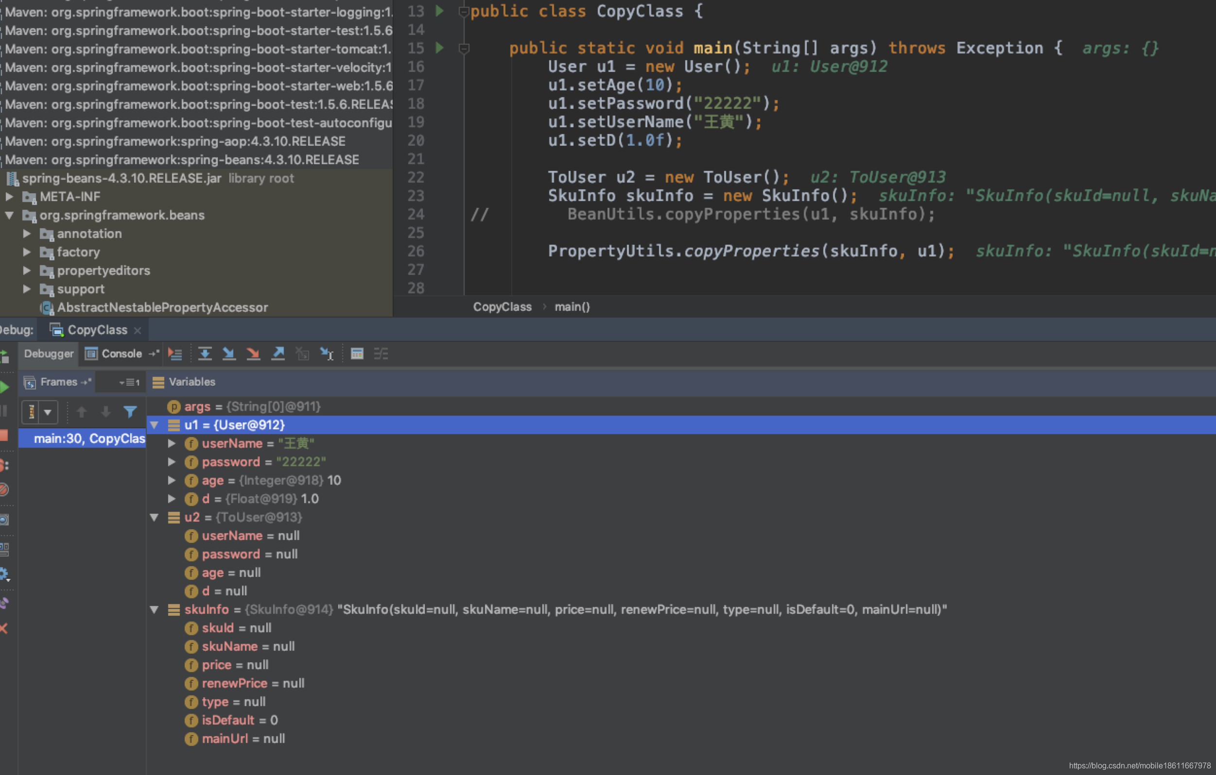Toggle the code fold marker at line 13
This screenshot has height=775, width=1216.
463,11
